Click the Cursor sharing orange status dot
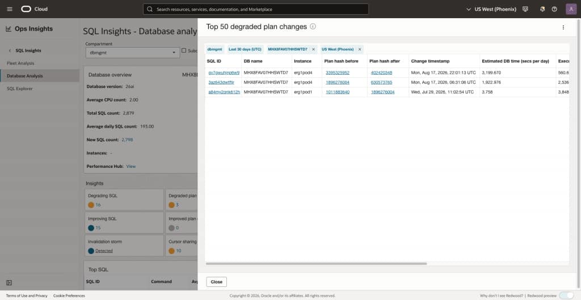 pos(171,251)
